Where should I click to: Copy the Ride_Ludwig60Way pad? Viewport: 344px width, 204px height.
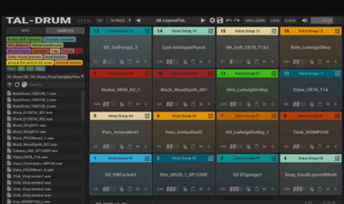point(312,62)
